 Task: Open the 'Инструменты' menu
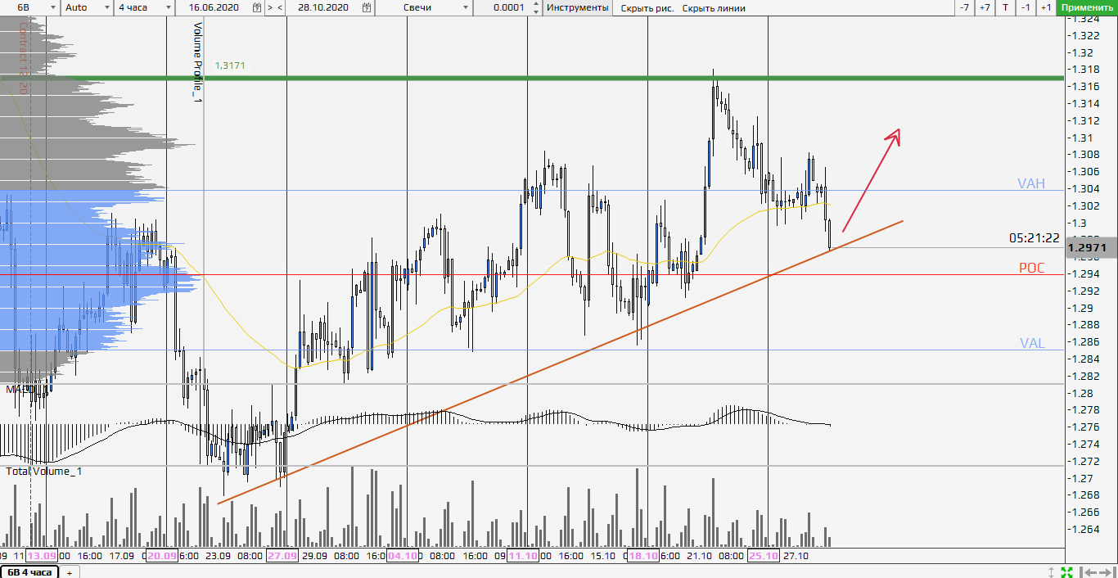pos(578,7)
